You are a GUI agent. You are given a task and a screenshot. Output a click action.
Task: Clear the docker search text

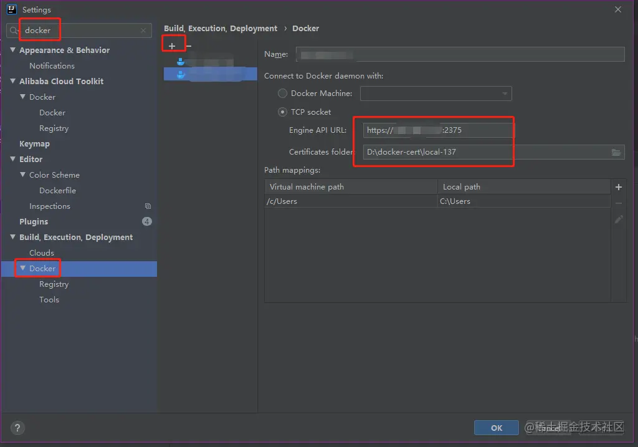click(x=143, y=31)
